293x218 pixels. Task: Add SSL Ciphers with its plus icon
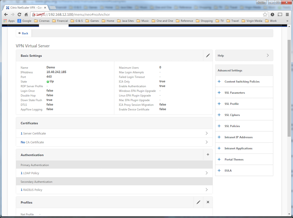(219, 115)
